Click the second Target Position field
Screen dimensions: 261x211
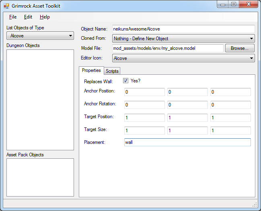(187, 118)
